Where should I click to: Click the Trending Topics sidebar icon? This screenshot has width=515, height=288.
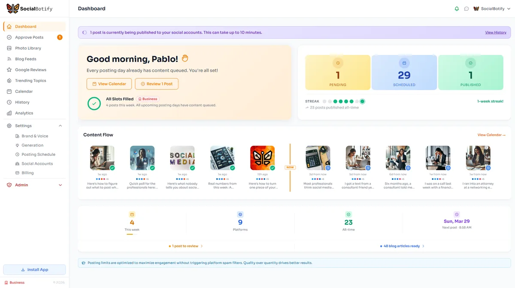[x=9, y=80]
